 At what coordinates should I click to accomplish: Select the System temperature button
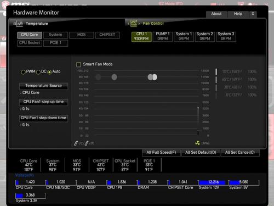point(55,35)
